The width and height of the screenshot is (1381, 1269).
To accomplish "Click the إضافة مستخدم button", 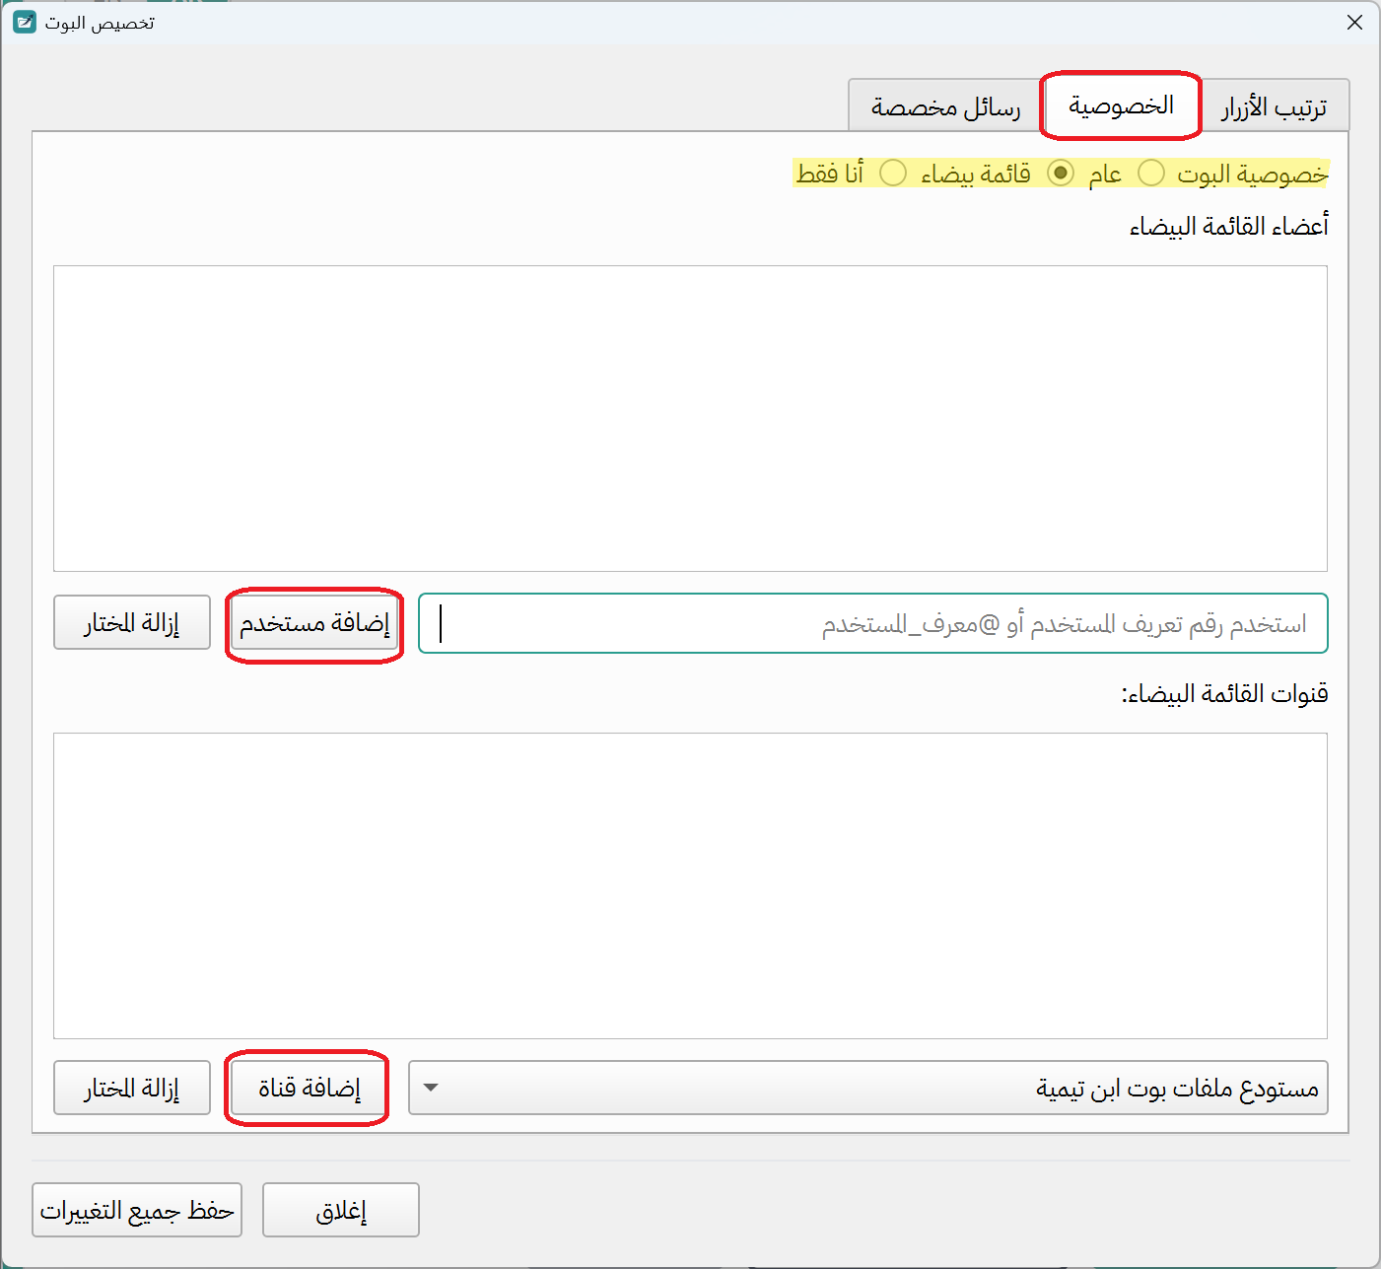I will pos(313,623).
